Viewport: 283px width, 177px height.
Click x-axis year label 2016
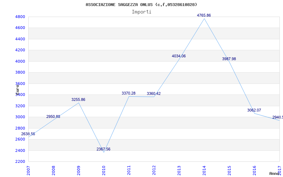254,171
